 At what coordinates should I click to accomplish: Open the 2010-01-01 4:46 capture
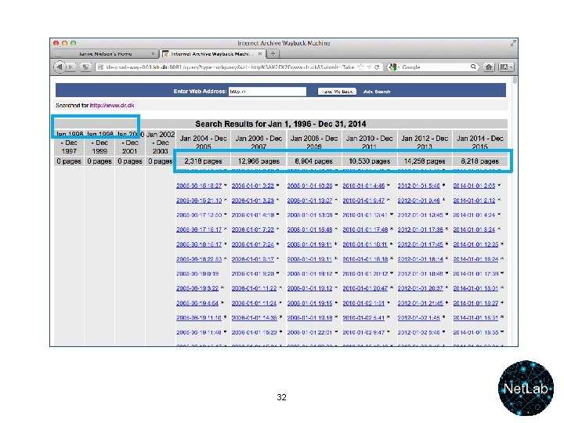click(363, 186)
